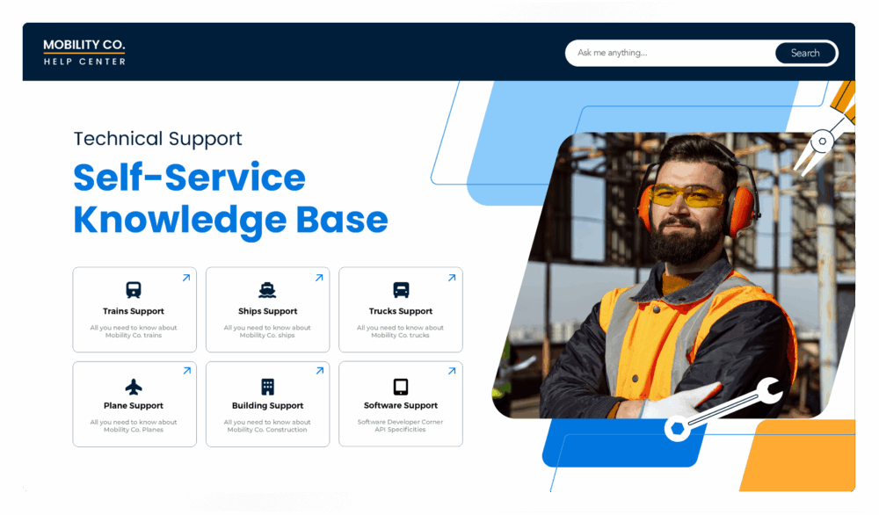The width and height of the screenshot is (879, 515).
Task: Click the Technical Support heading
Action: tap(158, 138)
